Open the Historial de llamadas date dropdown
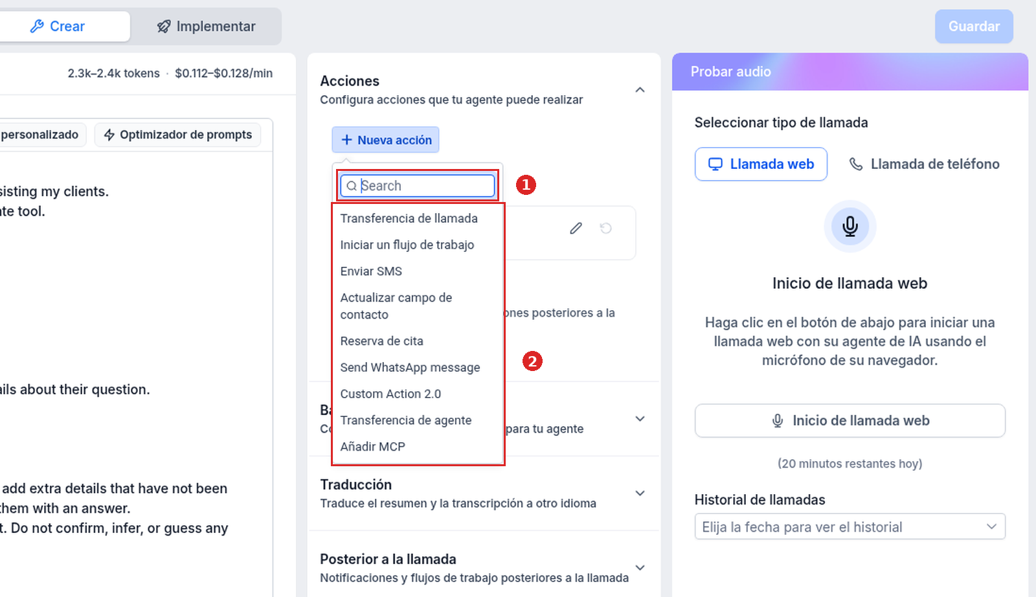The width and height of the screenshot is (1036, 597). (x=850, y=527)
